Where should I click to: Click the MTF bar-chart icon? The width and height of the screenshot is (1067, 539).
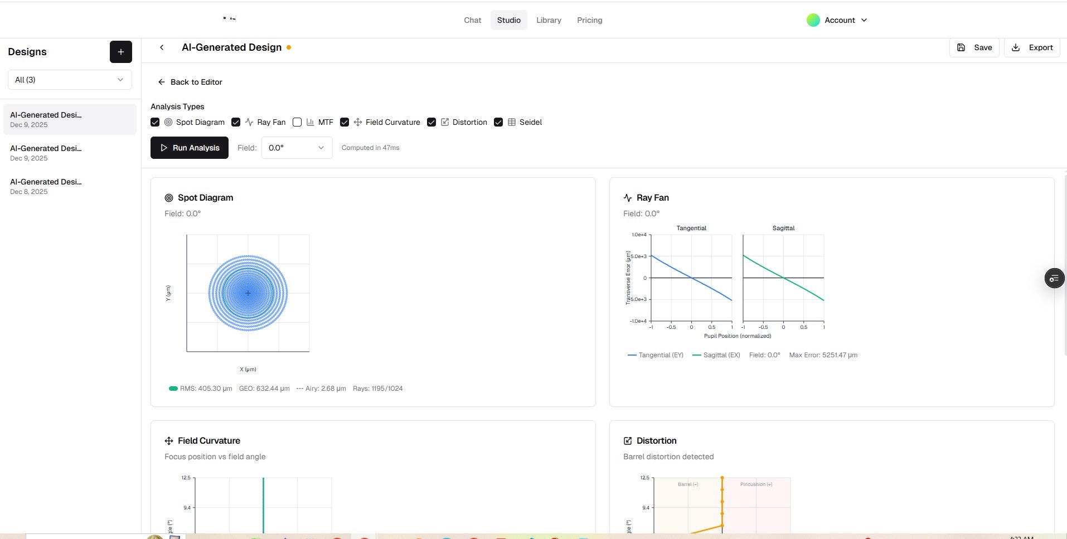pyautogui.click(x=310, y=122)
